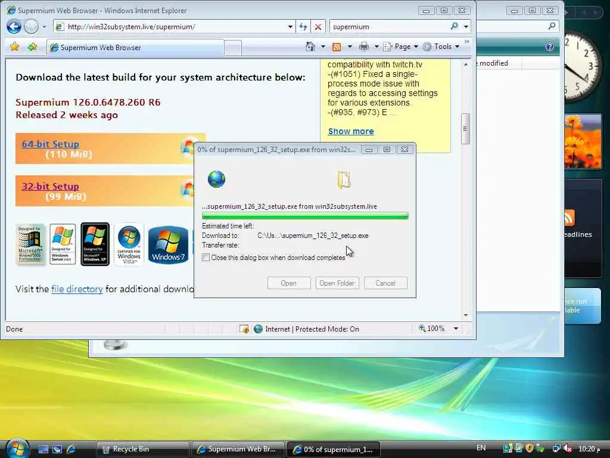Screen dimensions: 610x458
Task: Open the Page menu
Action: pyautogui.click(x=401, y=47)
